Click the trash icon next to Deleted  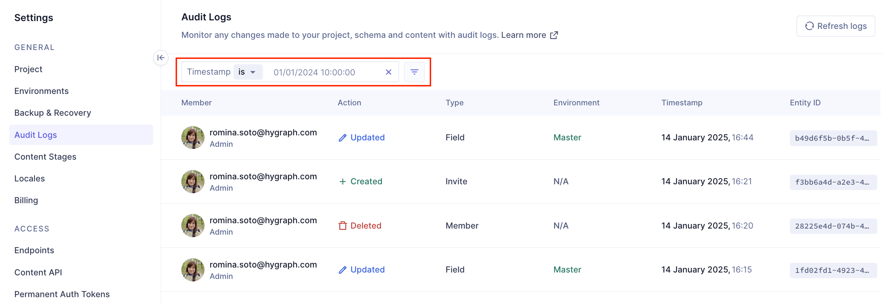342,226
